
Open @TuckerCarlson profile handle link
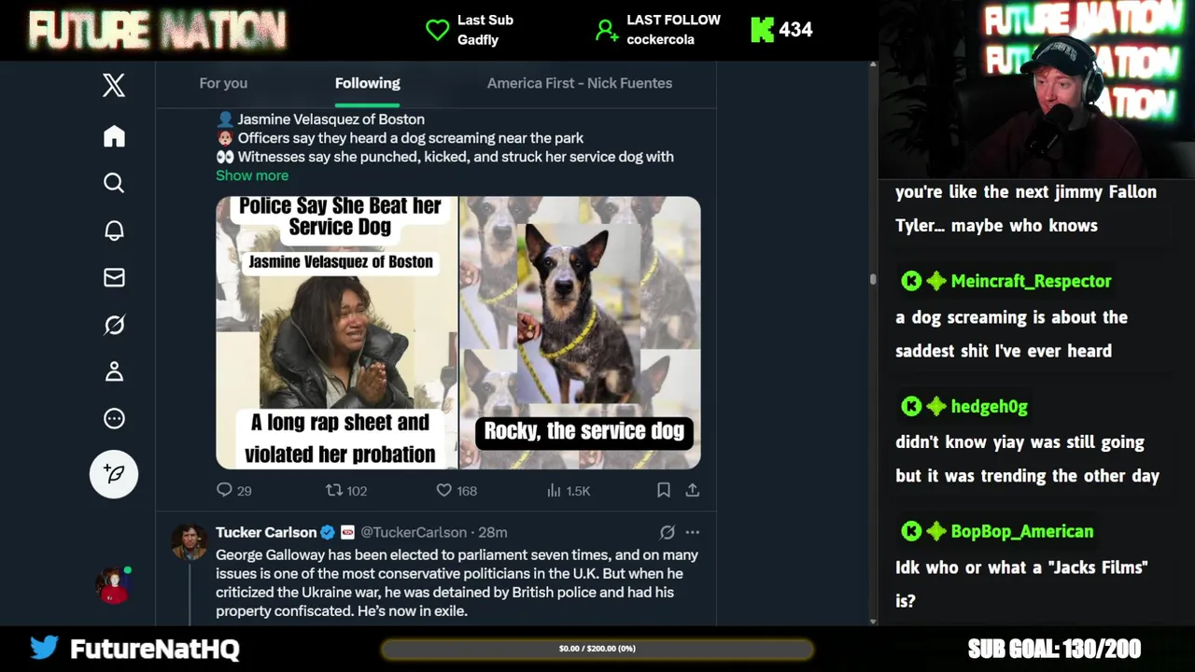click(414, 532)
